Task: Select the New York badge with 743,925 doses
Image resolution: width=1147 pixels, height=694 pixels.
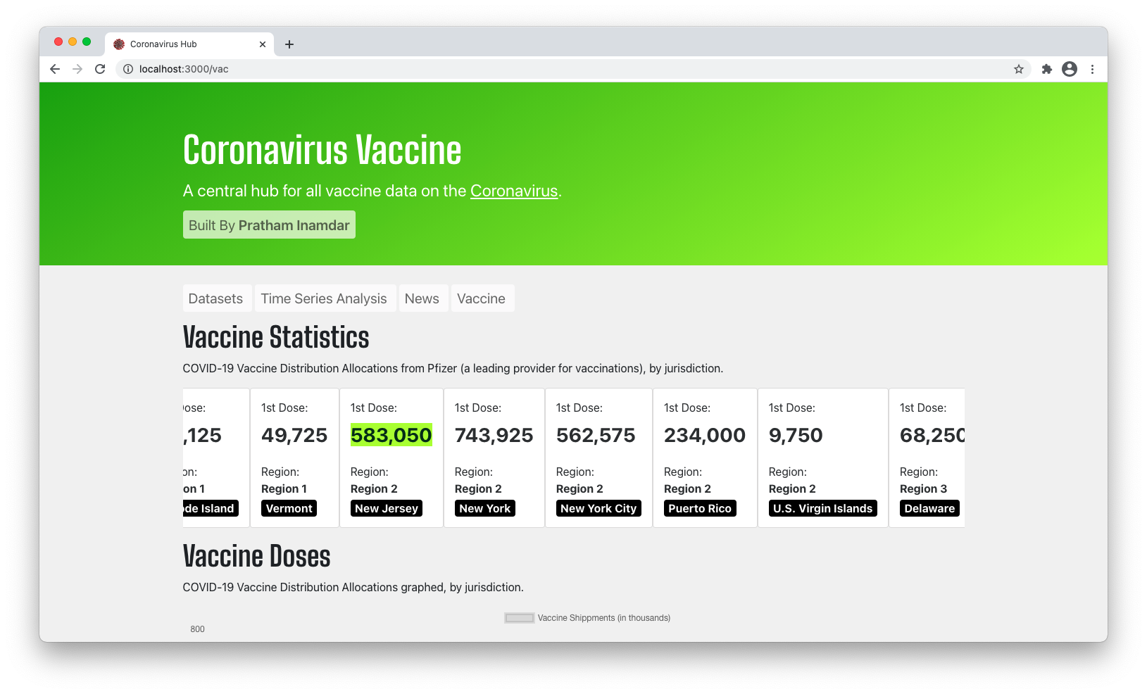Action: point(485,508)
